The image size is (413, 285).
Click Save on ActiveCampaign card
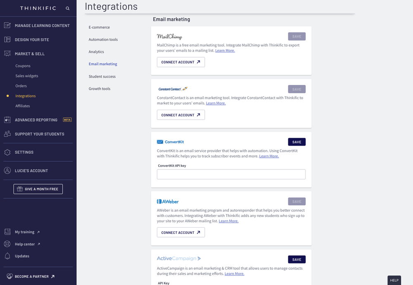tap(297, 259)
